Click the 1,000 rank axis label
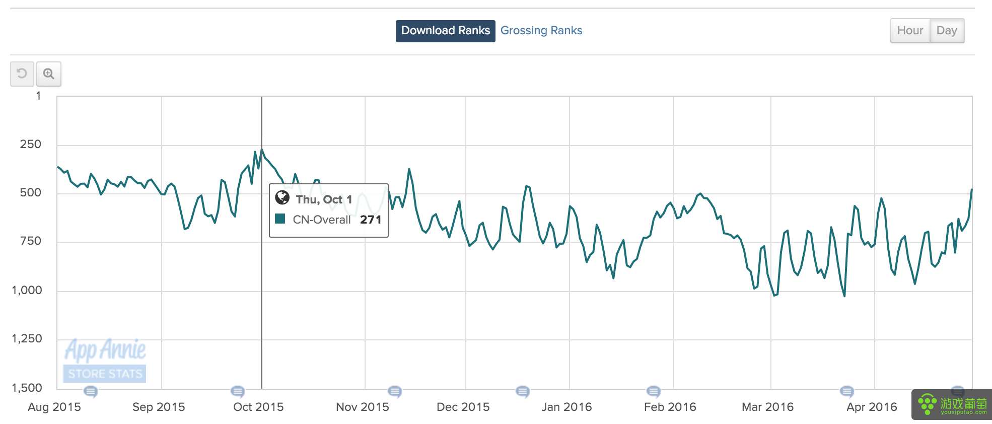 27,291
